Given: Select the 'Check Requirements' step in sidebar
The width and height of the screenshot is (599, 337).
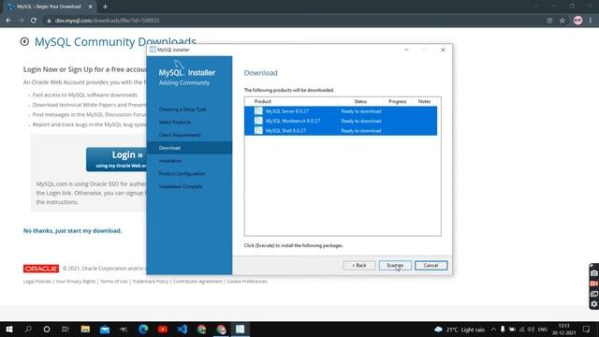Looking at the screenshot, I should click(x=180, y=135).
